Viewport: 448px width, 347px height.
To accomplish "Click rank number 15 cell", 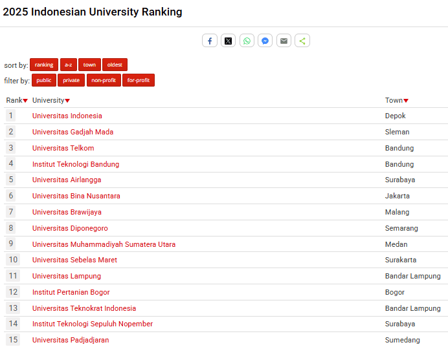I will 13,340.
